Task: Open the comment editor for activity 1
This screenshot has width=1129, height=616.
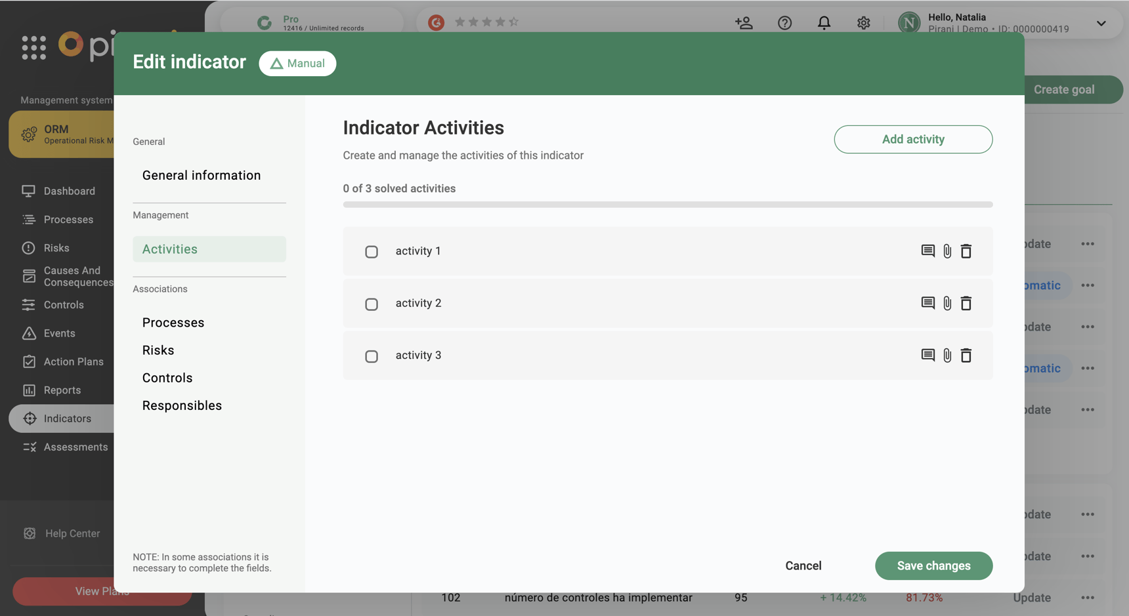Action: tap(927, 251)
